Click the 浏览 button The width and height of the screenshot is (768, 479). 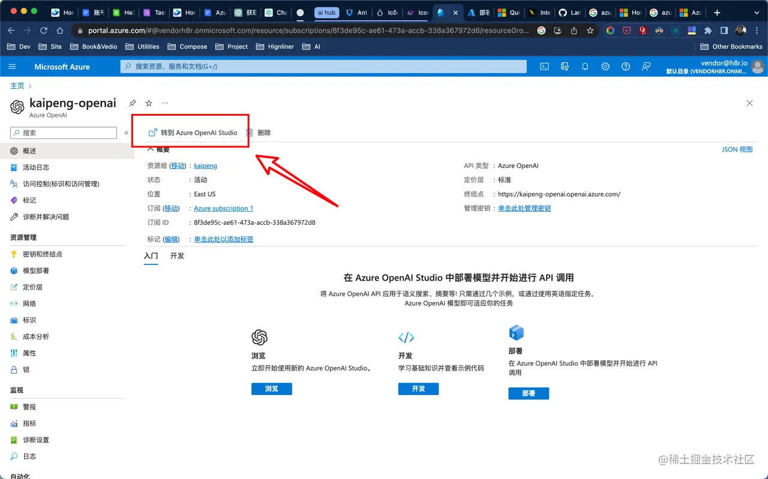pos(272,388)
